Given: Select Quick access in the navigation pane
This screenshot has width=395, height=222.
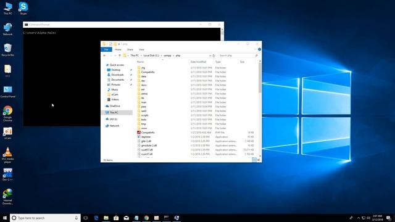Looking at the screenshot, I should click(117, 65).
